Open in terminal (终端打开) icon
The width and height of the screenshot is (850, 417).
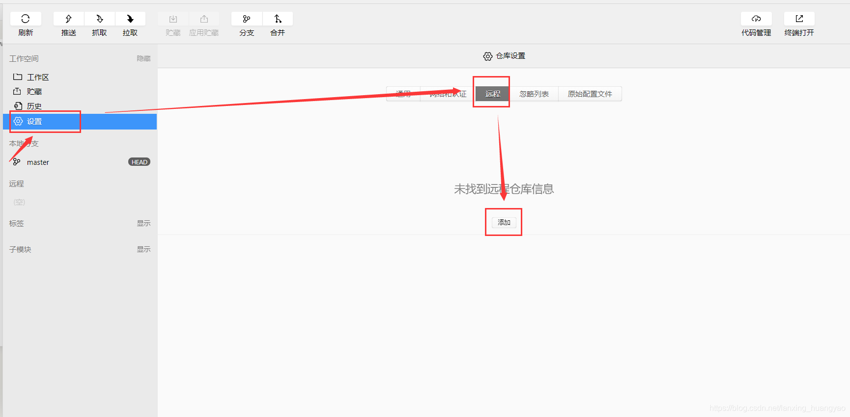[799, 19]
